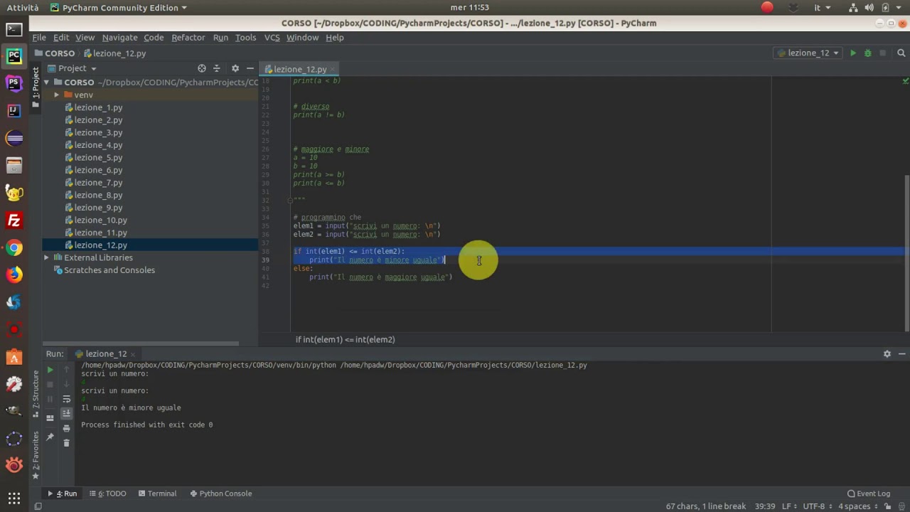Run lezione_12 with the toolbar play icon

point(853,53)
